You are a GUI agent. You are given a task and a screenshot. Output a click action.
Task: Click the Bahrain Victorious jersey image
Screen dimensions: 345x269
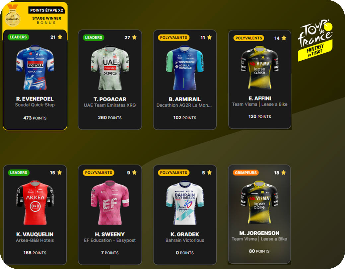pyautogui.click(x=185, y=203)
